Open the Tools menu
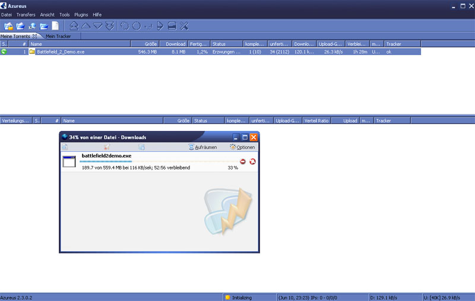Image resolution: width=475 pixels, height=301 pixels. pos(64,14)
